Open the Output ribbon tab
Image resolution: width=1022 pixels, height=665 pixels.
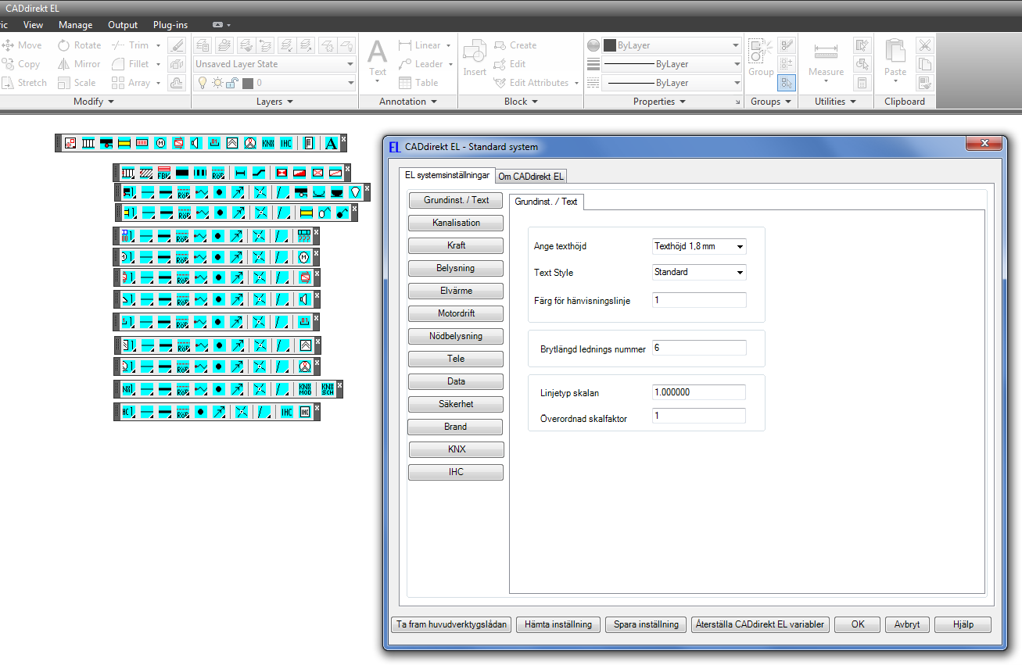pos(123,25)
